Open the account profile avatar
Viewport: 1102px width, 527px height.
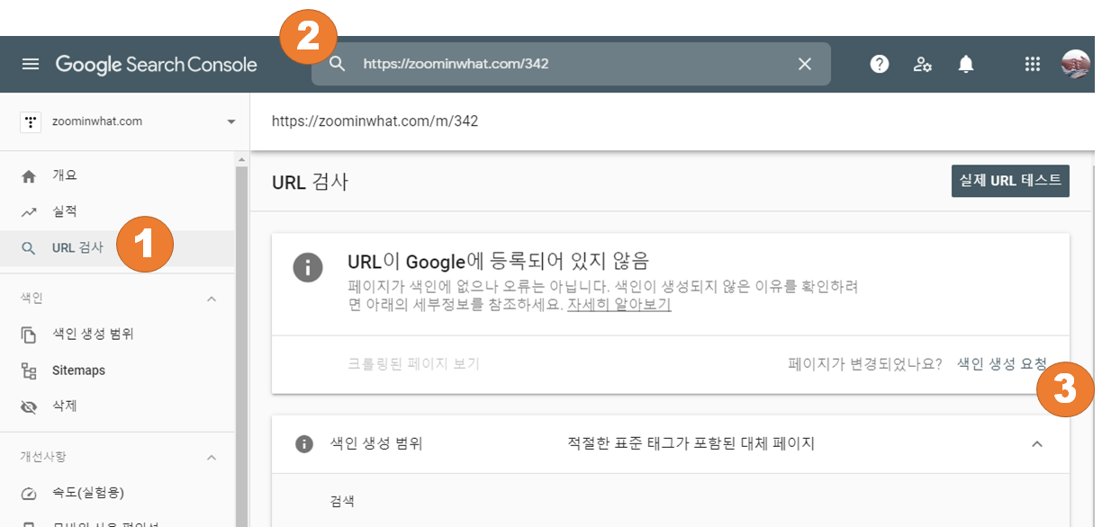[1076, 64]
